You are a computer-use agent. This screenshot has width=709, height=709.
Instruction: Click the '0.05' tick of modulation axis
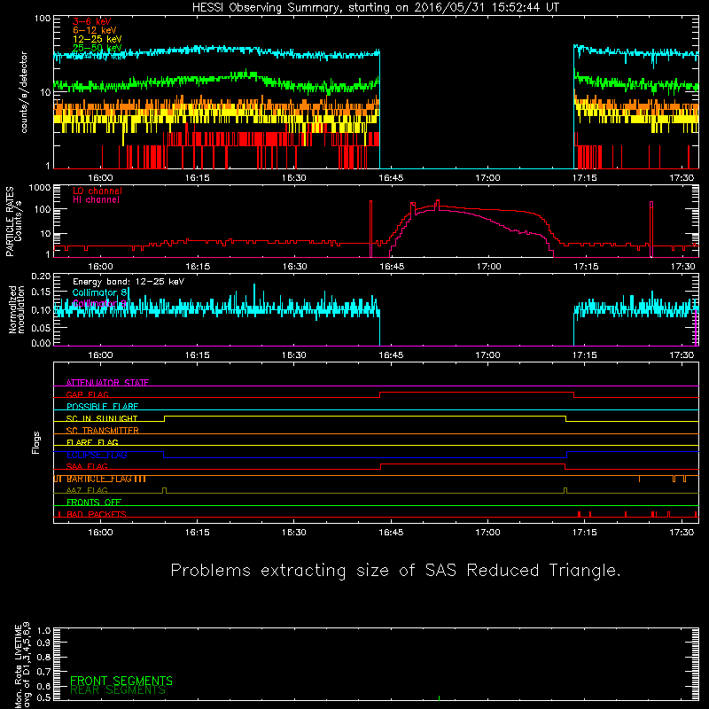pos(41,327)
